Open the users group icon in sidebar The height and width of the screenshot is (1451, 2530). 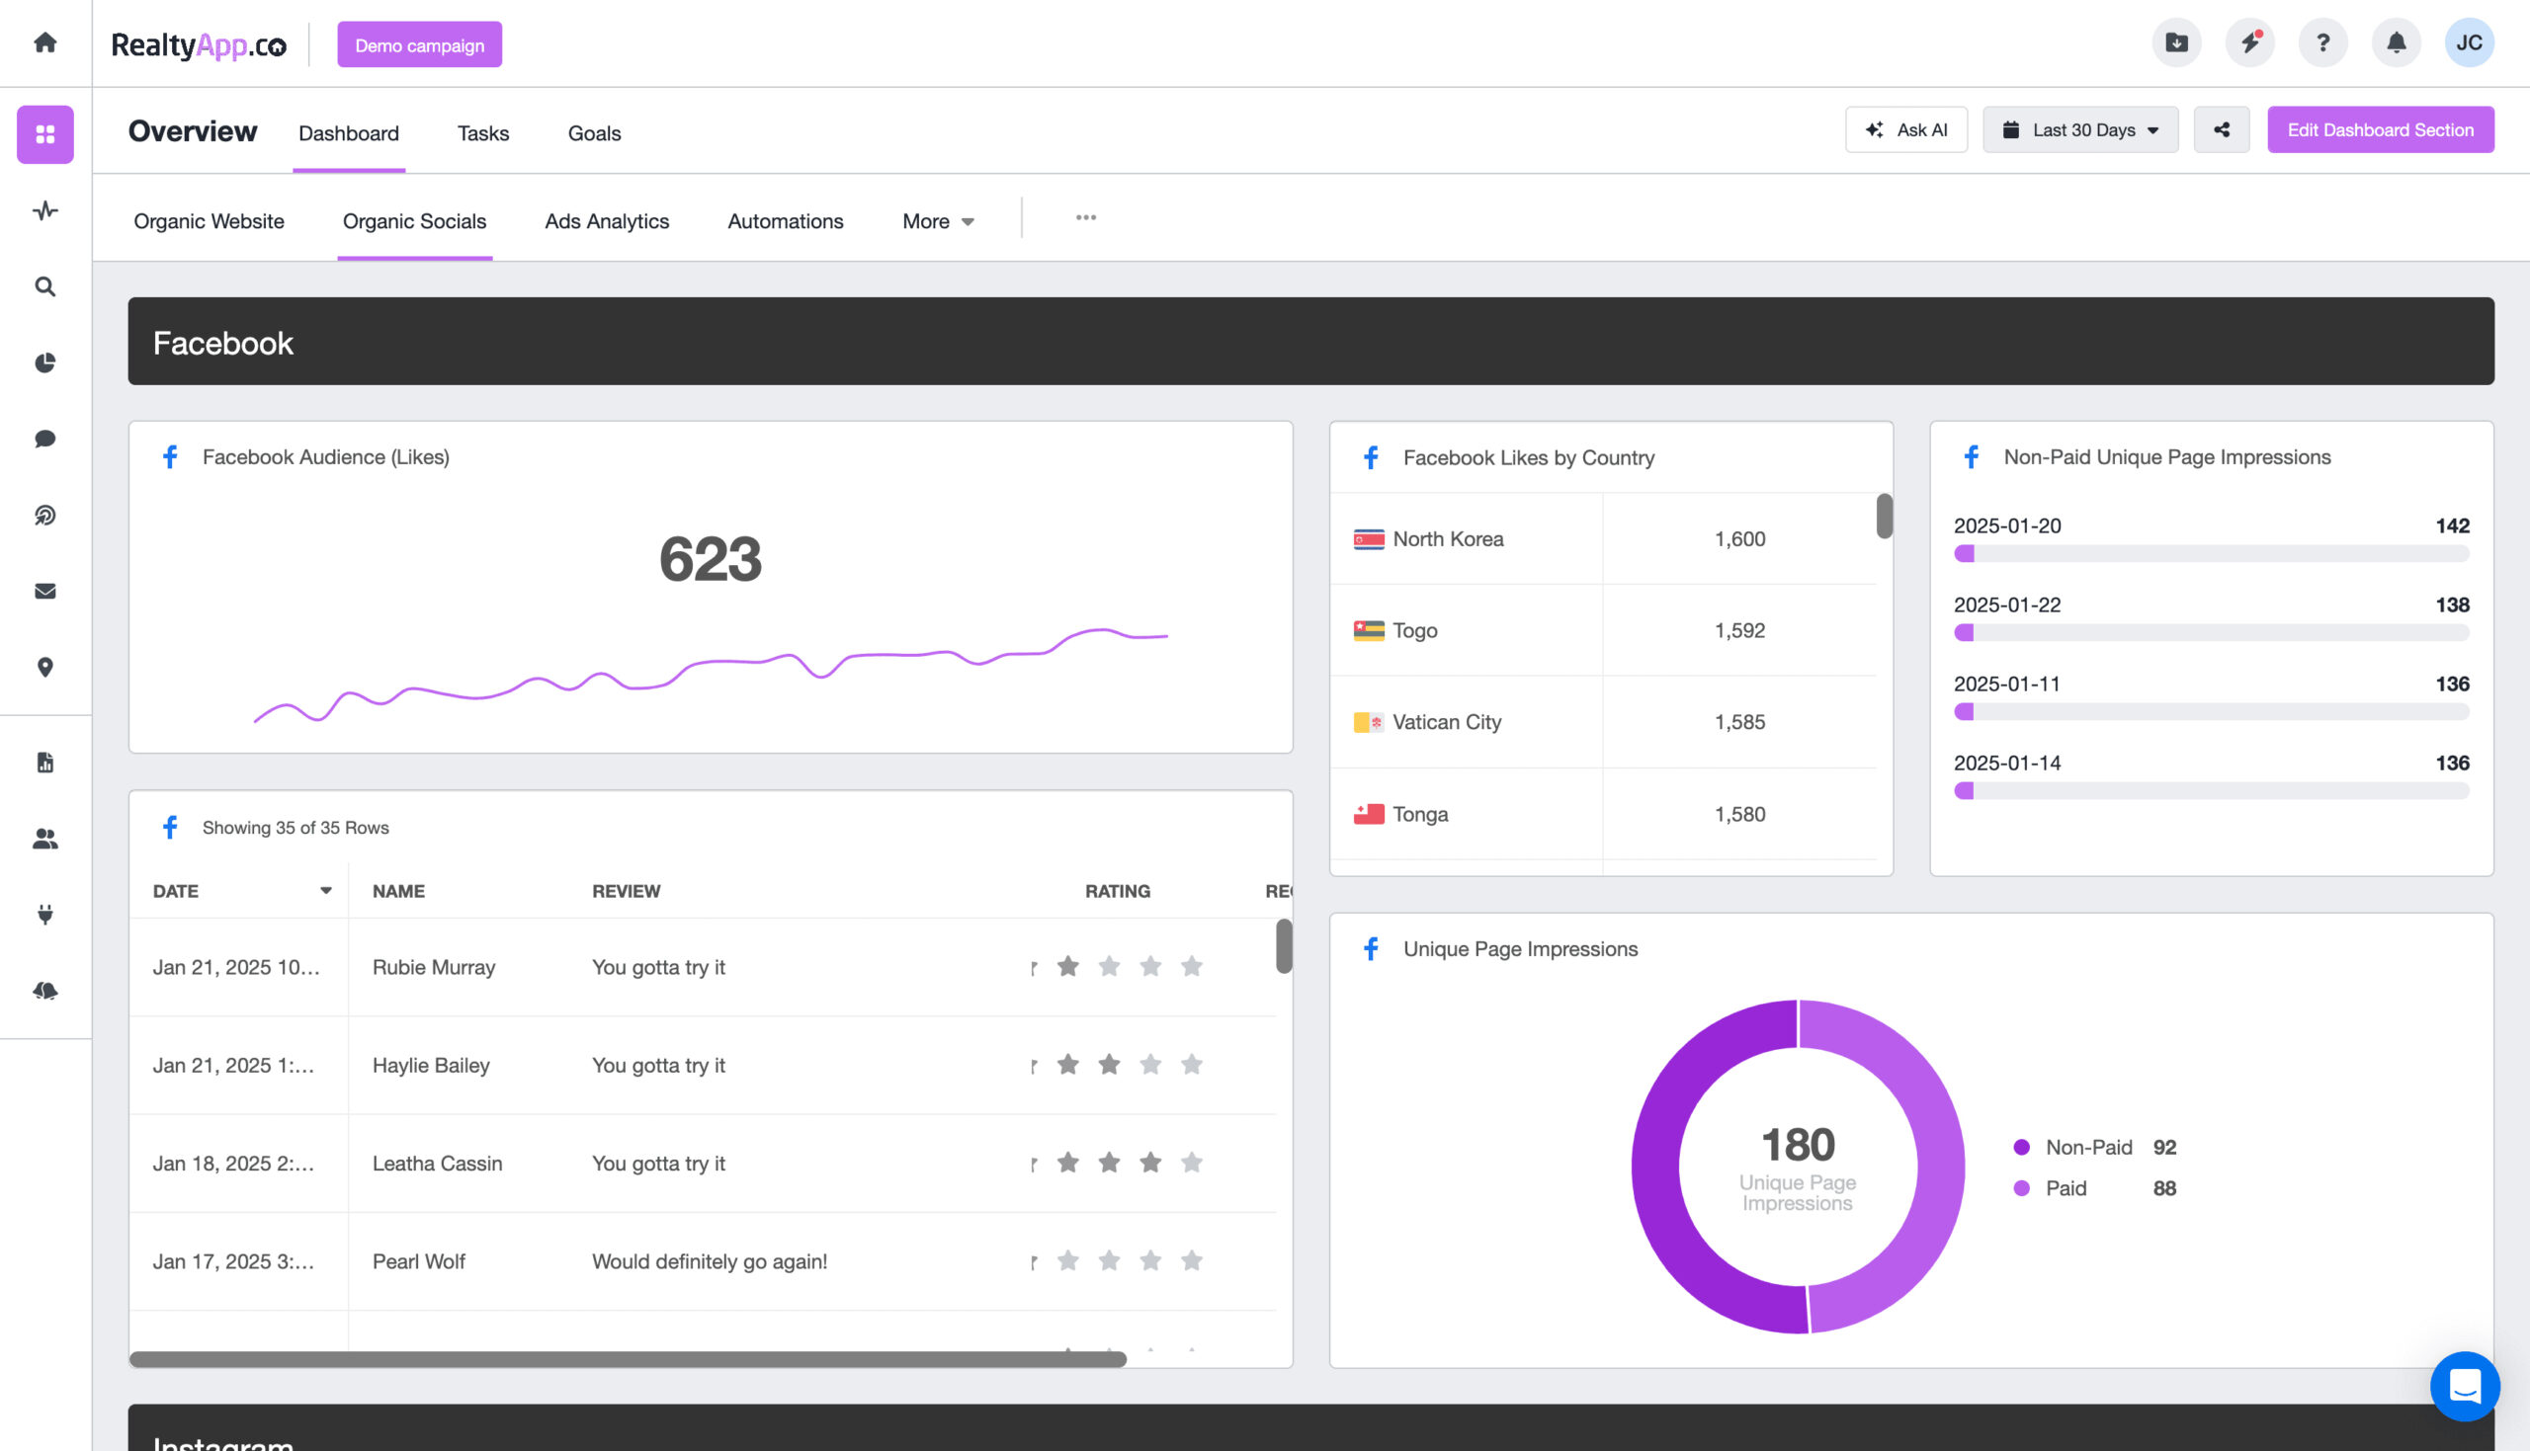pos(44,839)
